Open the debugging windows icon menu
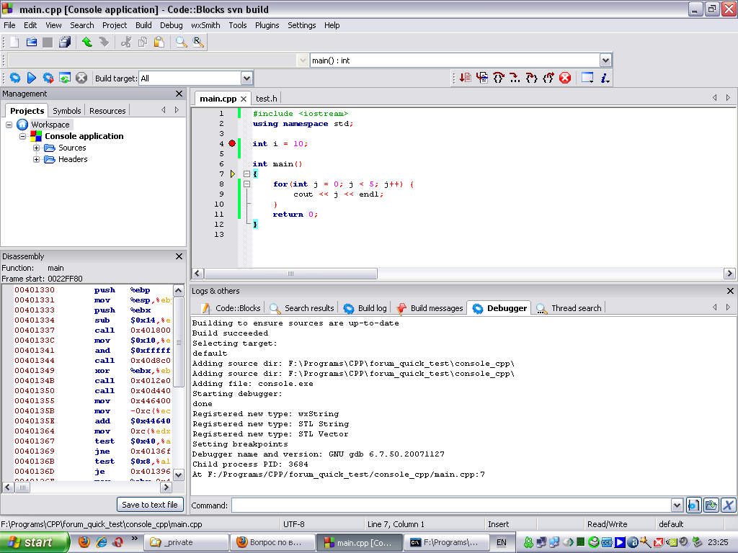Viewport: 738px width, 553px height. pos(587,78)
